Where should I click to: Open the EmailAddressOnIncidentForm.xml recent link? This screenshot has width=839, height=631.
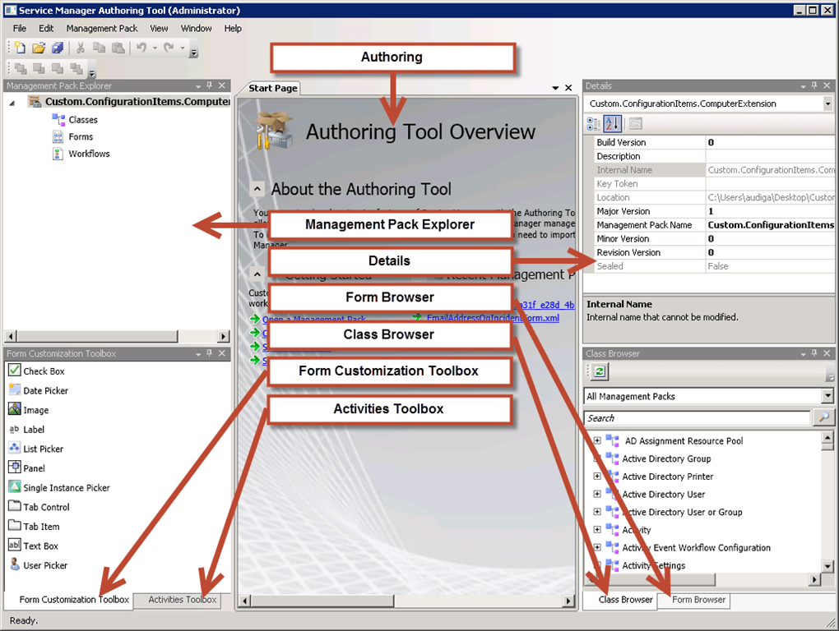tap(493, 318)
